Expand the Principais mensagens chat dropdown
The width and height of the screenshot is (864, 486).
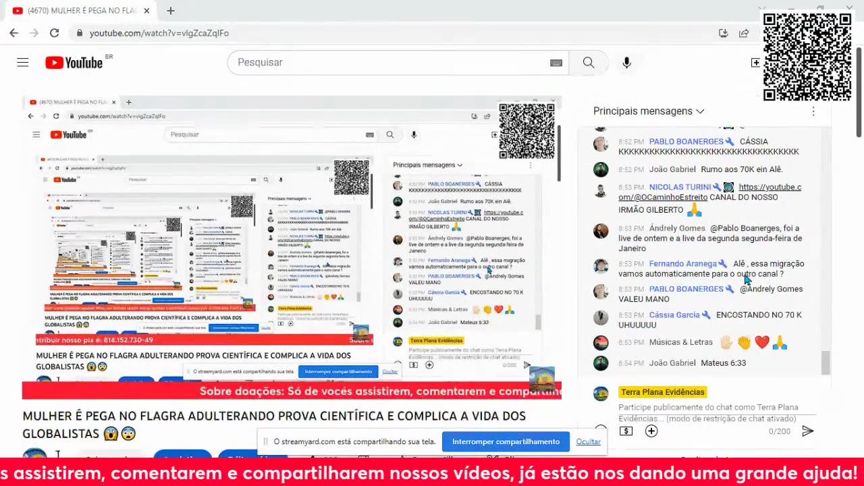[x=649, y=111]
